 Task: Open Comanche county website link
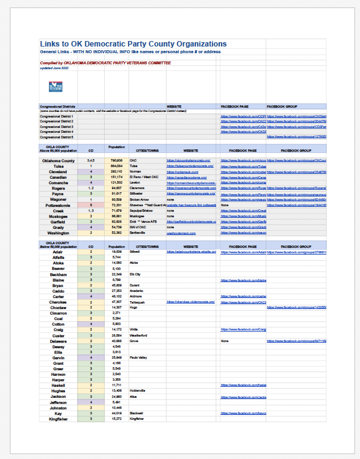pyautogui.click(x=191, y=183)
